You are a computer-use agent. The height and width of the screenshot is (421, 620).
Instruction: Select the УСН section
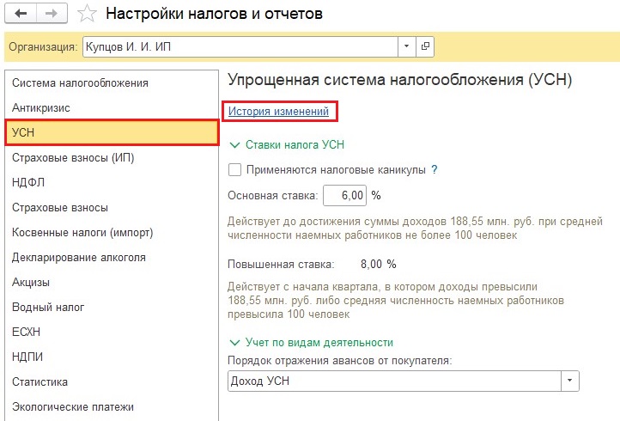click(x=112, y=132)
